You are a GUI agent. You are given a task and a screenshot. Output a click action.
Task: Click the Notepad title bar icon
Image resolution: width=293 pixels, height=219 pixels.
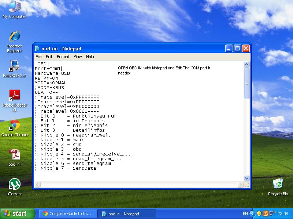coord(37,49)
